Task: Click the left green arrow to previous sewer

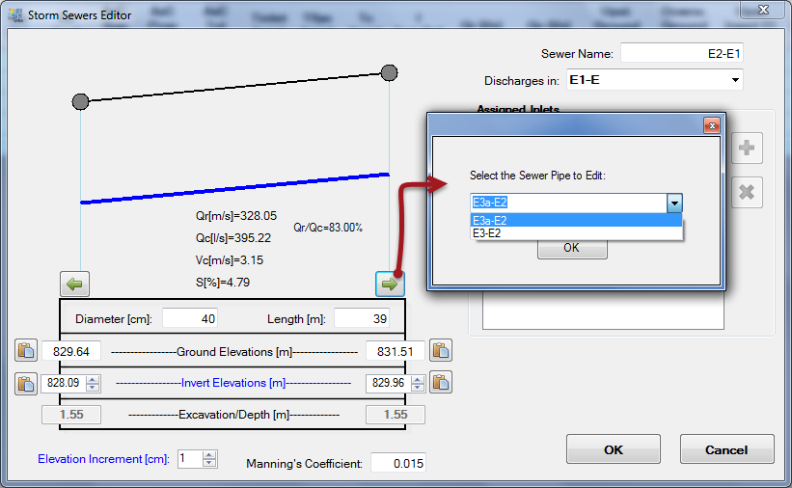Action: (75, 284)
